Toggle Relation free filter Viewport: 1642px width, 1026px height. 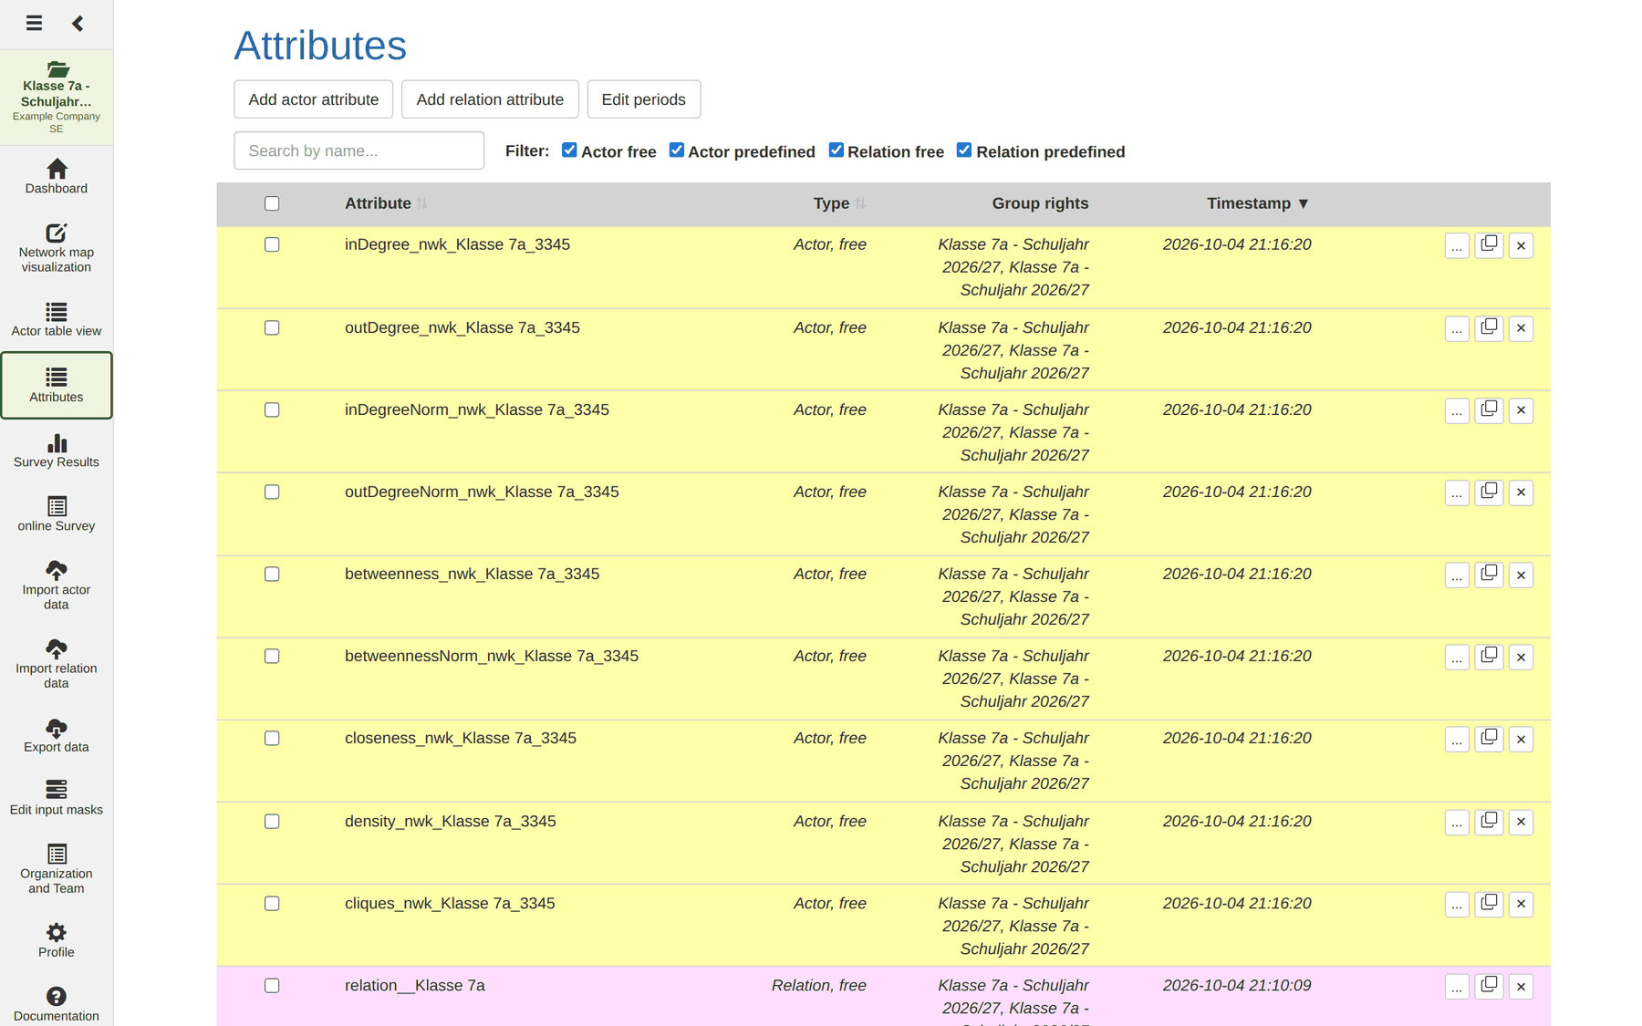[x=836, y=150]
